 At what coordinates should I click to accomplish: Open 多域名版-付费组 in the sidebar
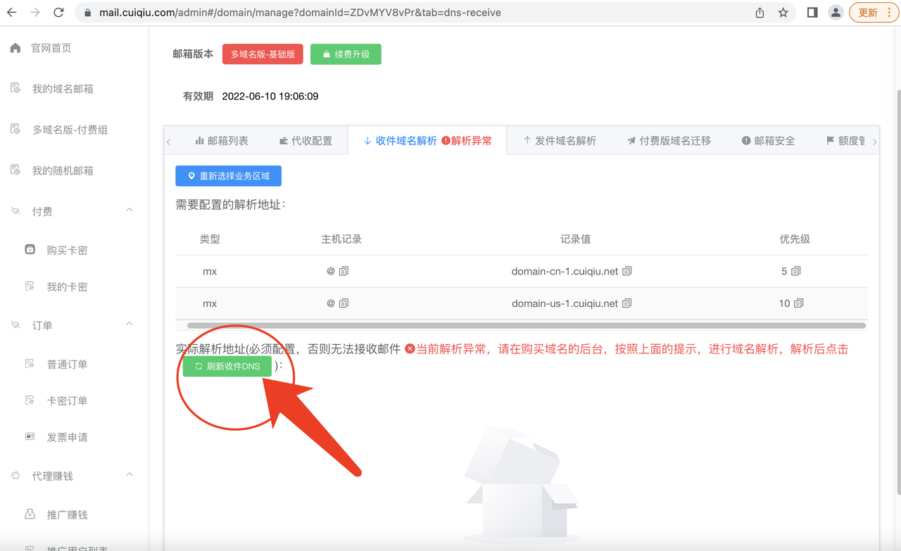(70, 129)
